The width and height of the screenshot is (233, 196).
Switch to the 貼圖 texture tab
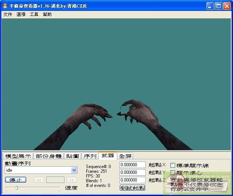click(x=72, y=156)
